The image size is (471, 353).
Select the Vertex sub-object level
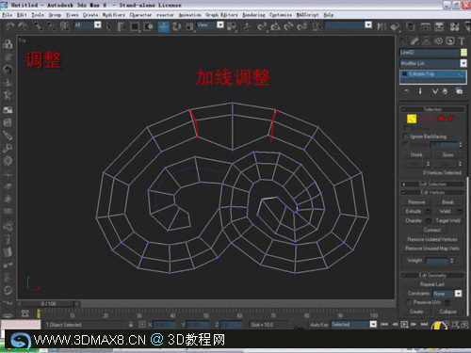412,119
